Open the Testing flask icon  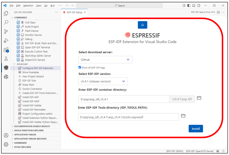tap(6, 58)
